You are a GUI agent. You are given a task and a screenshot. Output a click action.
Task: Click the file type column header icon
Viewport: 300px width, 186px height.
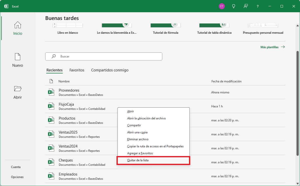[51, 81]
